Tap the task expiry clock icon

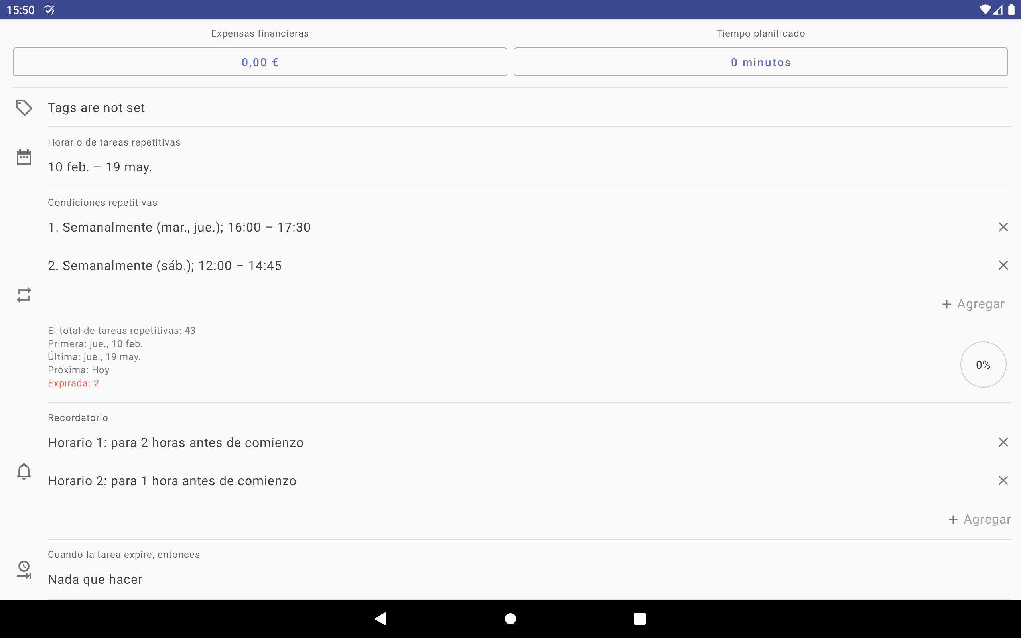pyautogui.click(x=24, y=570)
